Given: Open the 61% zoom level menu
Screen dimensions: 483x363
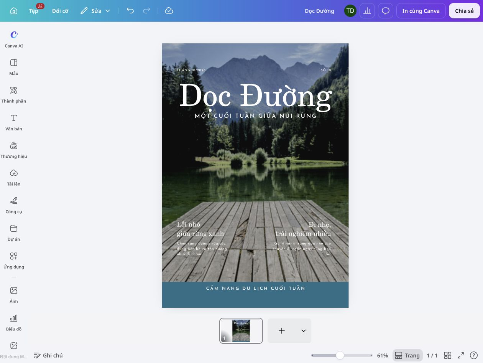Looking at the screenshot, I should pos(382,355).
